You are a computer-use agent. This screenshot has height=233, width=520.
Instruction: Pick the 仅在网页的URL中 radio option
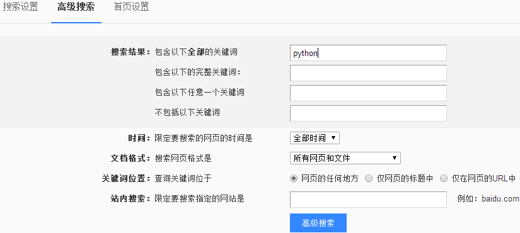click(444, 179)
